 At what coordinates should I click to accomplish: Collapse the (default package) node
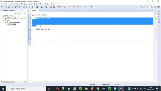tap(6, 22)
